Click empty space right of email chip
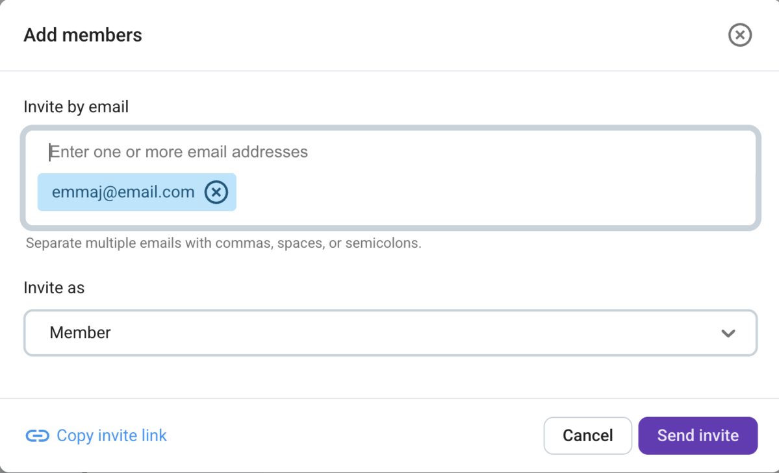Viewport: 779px width, 473px height. (x=494, y=192)
